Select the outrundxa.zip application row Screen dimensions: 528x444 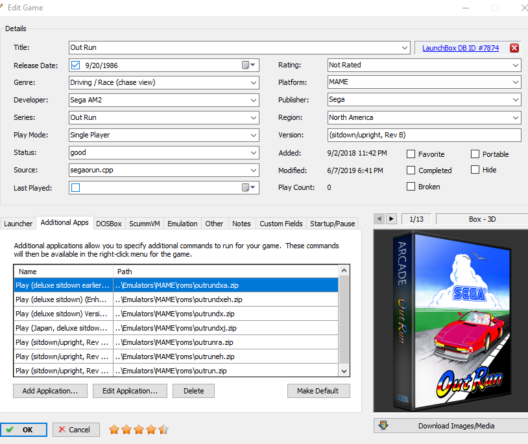pyautogui.click(x=176, y=285)
